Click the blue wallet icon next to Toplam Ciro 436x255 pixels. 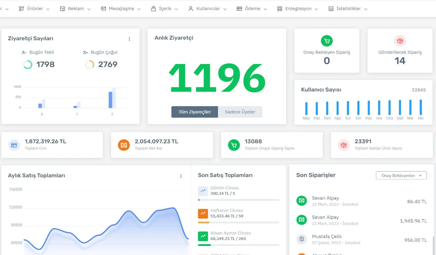(14, 145)
